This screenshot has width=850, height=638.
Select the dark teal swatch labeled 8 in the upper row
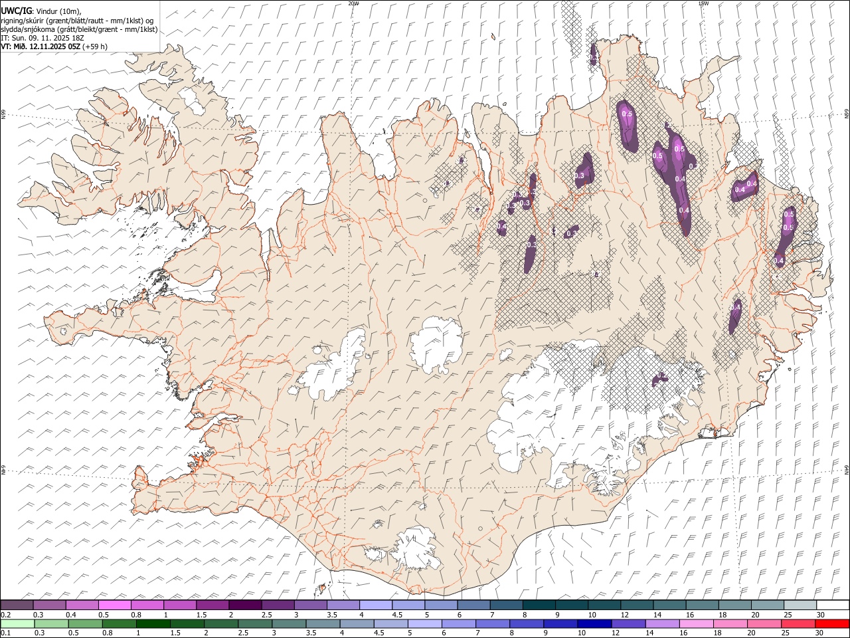click(538, 605)
